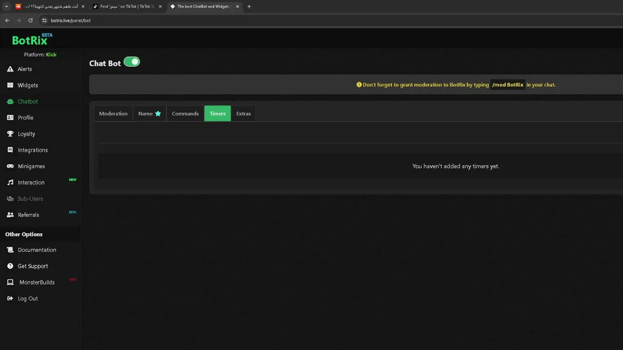Close the TikTok browser tab
This screenshot has width=623, height=350.
tap(160, 6)
